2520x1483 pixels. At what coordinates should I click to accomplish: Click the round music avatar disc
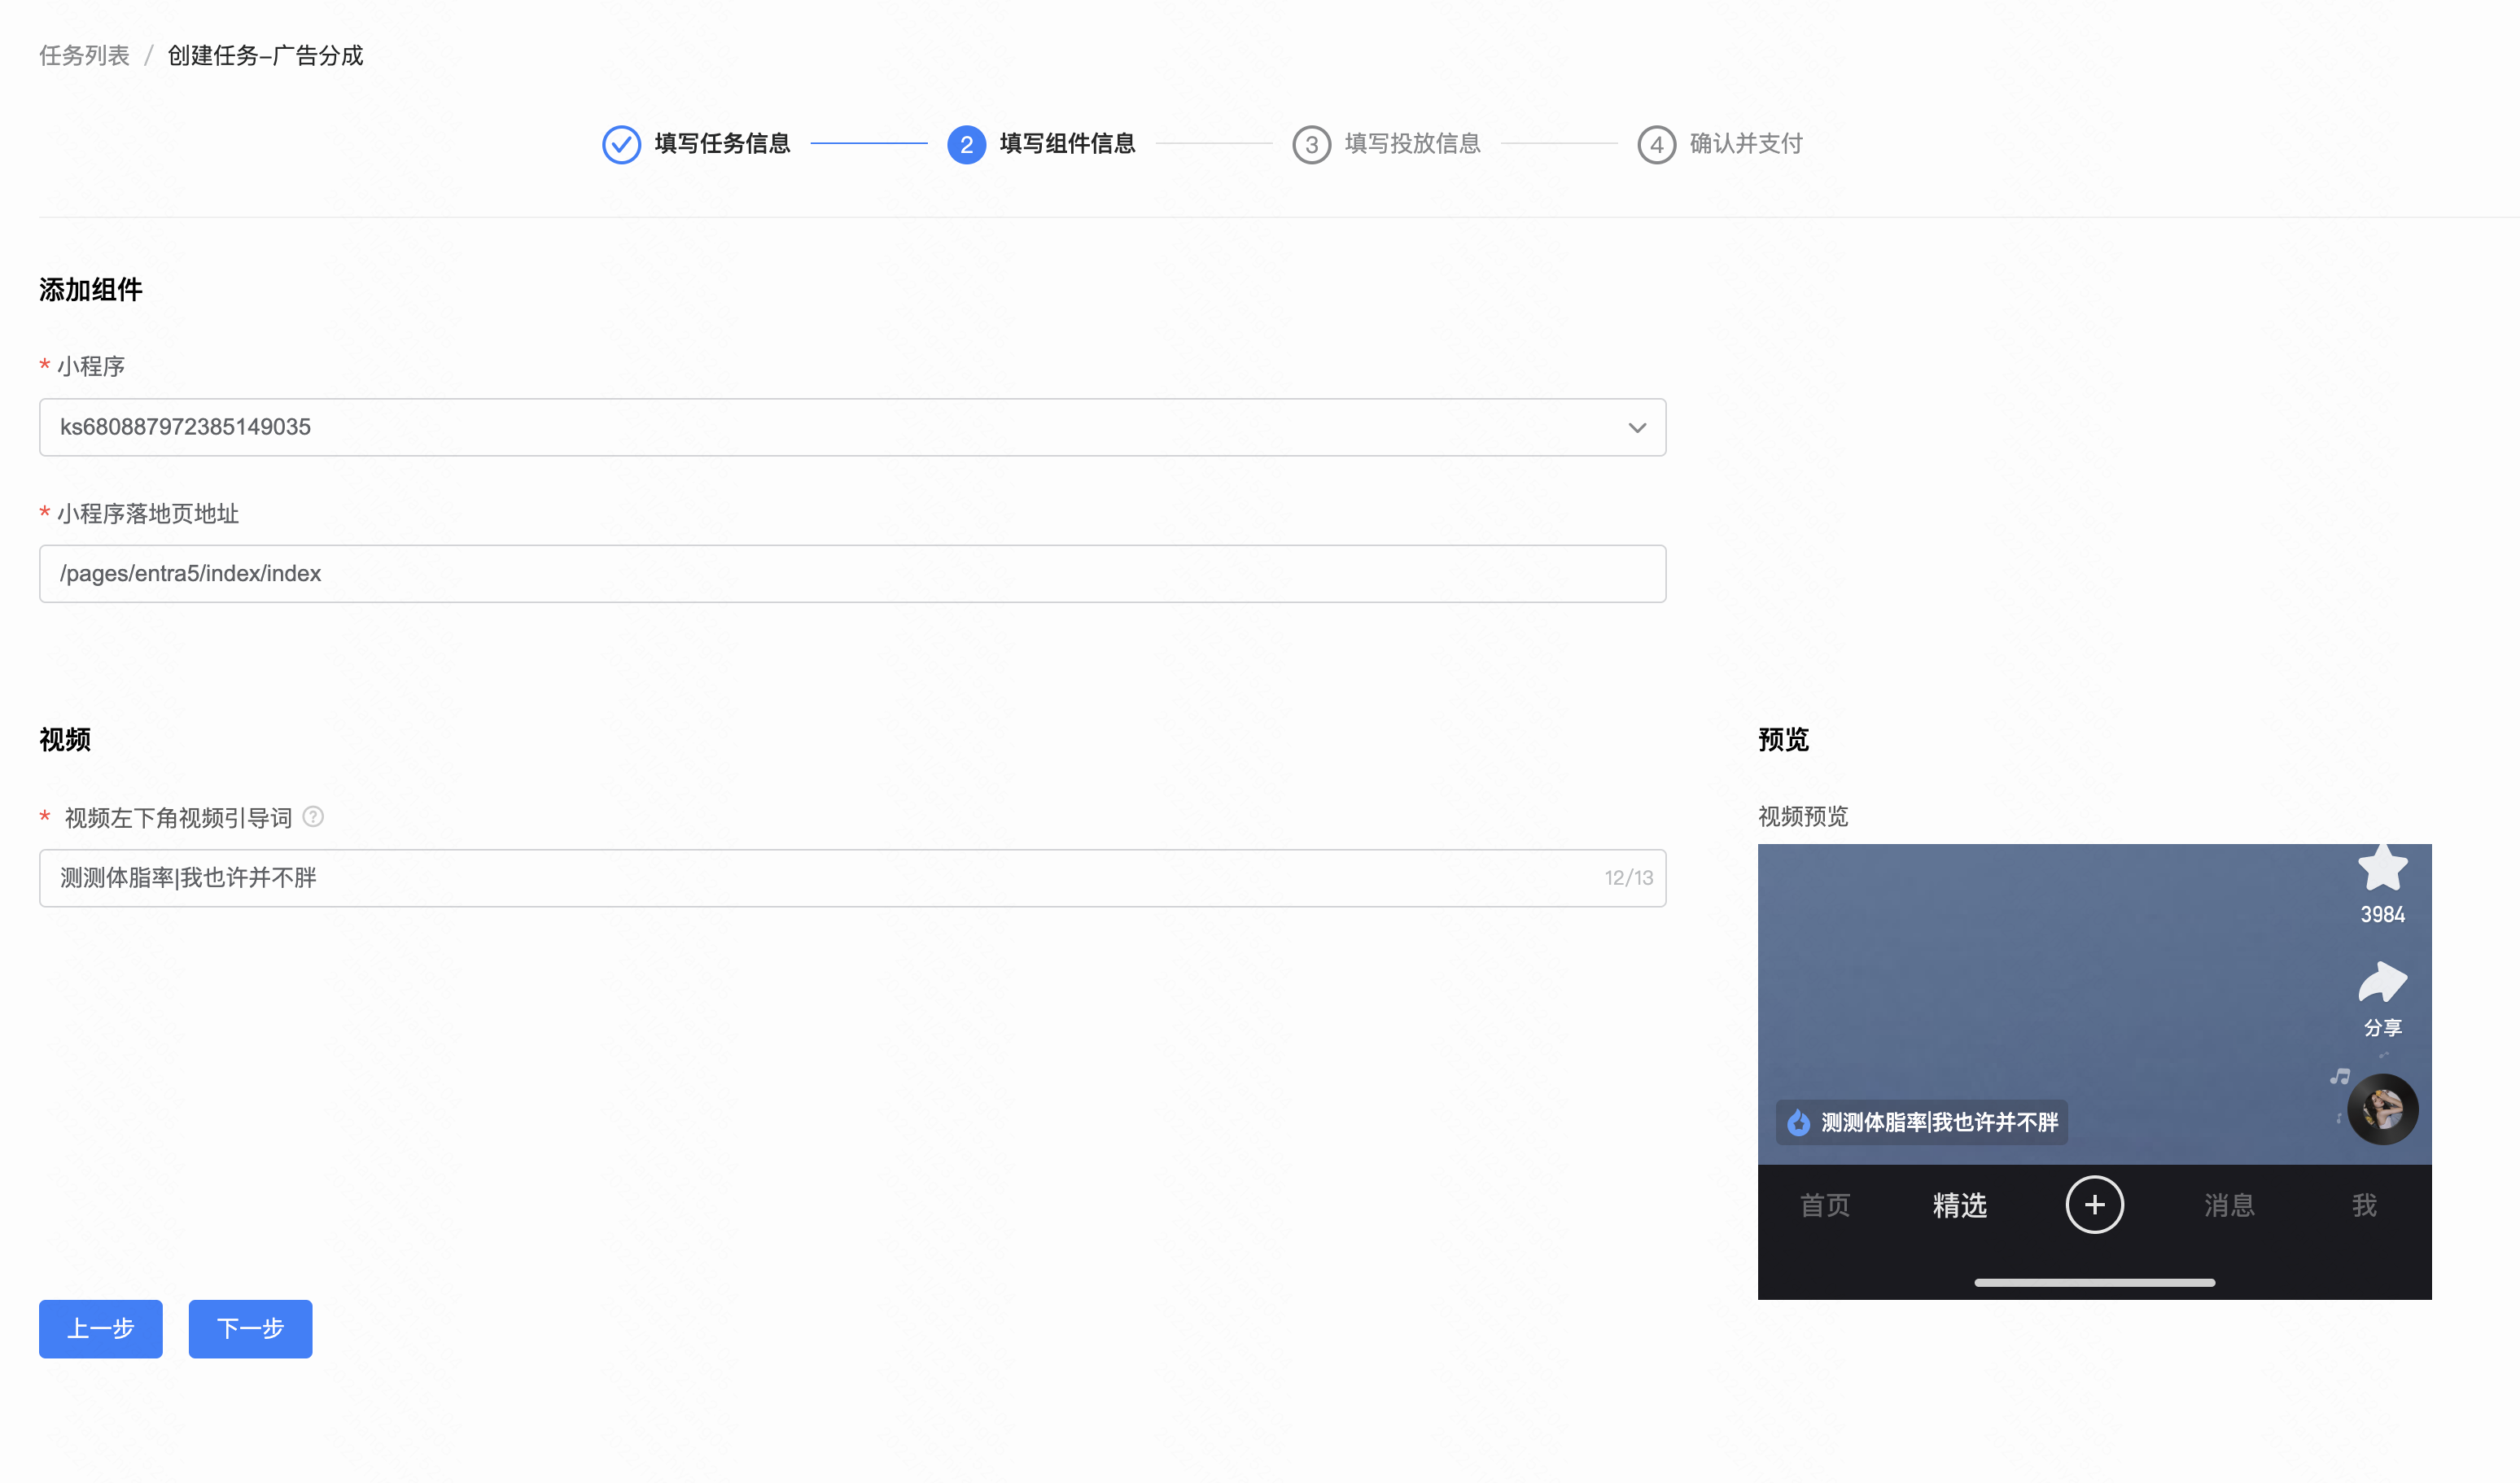tap(2382, 1109)
